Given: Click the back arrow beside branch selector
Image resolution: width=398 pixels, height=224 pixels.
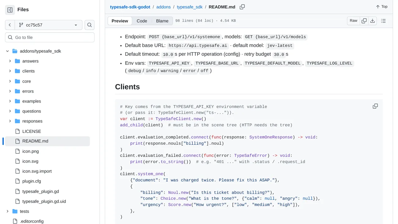Looking at the screenshot, I should (10, 25).
